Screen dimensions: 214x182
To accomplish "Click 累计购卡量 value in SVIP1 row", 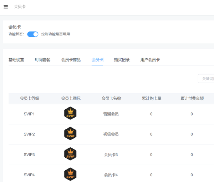I will [x=151, y=114].
